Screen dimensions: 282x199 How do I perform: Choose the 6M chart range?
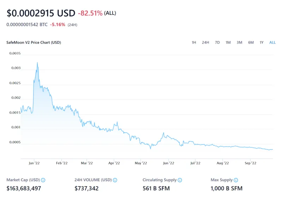coord(251,43)
